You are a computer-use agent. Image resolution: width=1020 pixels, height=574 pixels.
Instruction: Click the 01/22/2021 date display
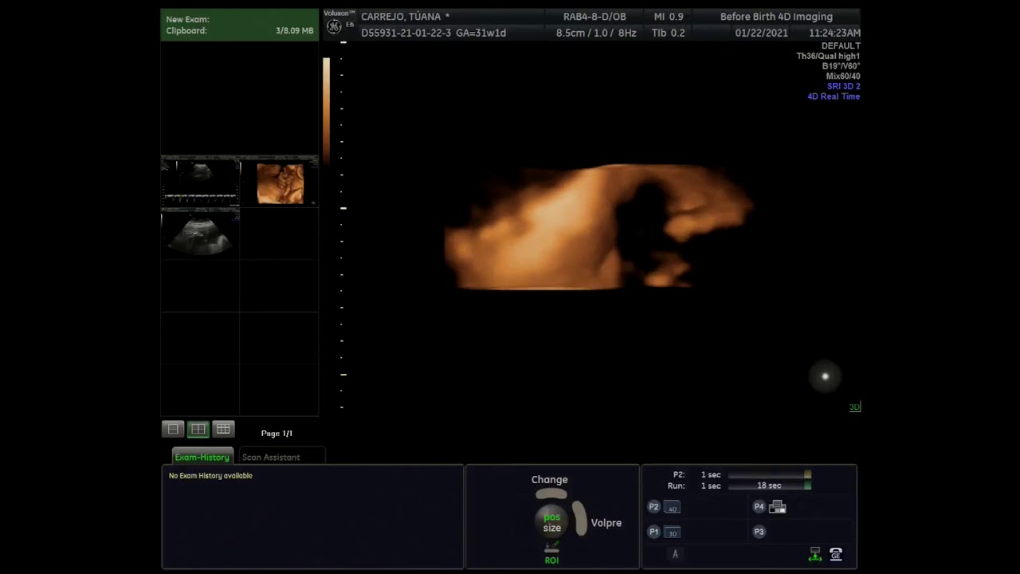[x=761, y=33]
